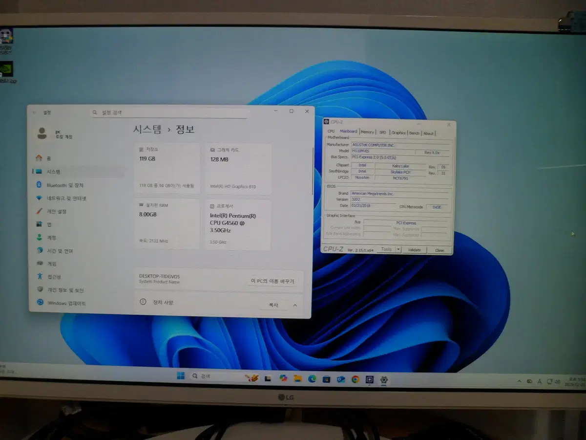This screenshot has height=440, width=586.
Task: Open 네트워크 및 인터넷 settings
Action: 77,198
